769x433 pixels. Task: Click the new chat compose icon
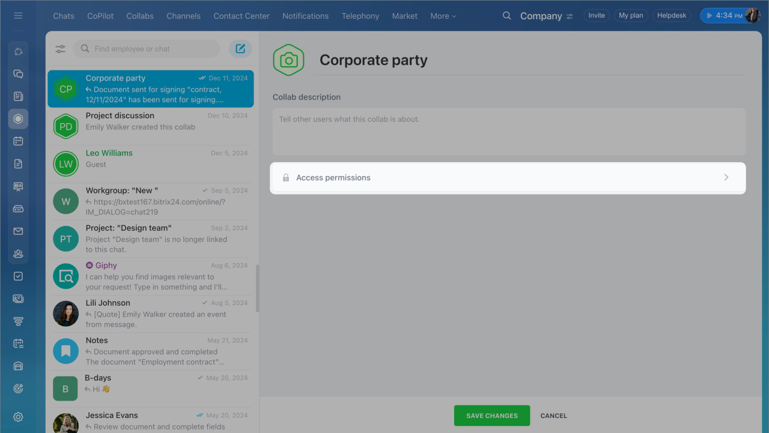pyautogui.click(x=240, y=49)
